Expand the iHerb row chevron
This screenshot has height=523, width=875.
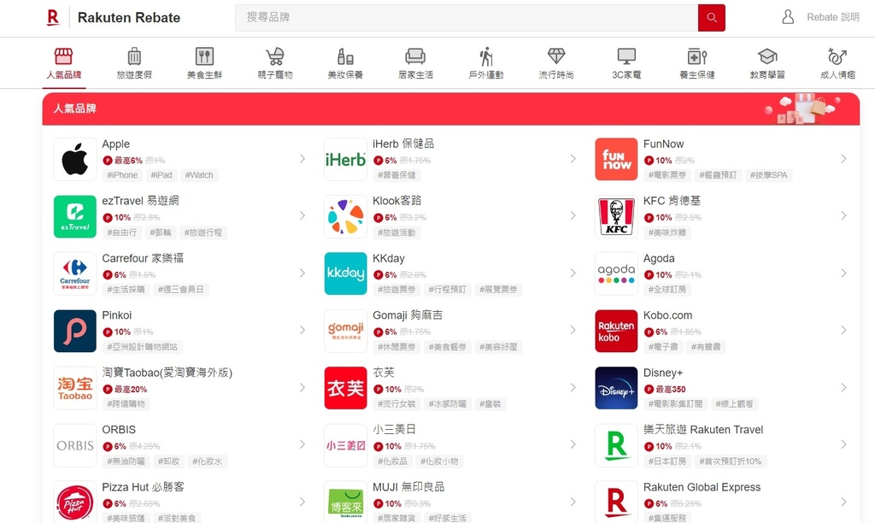click(x=573, y=158)
